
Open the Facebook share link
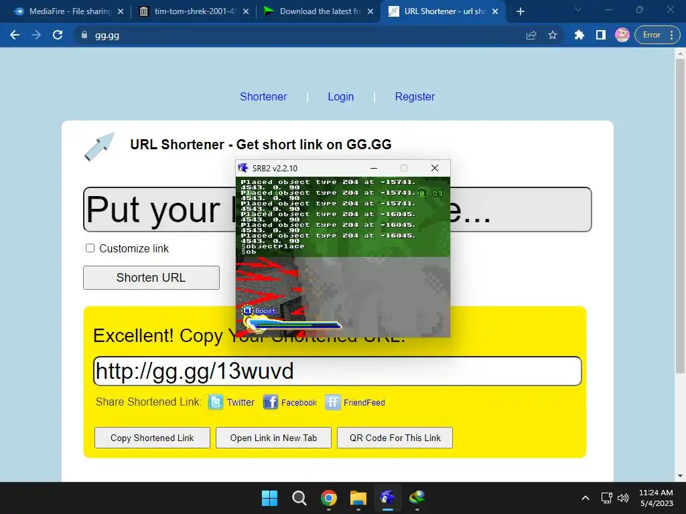pos(299,402)
